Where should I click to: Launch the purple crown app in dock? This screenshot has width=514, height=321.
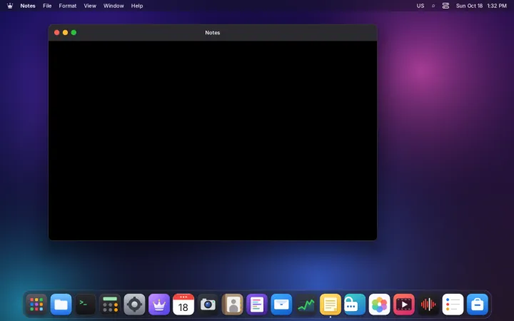159,305
